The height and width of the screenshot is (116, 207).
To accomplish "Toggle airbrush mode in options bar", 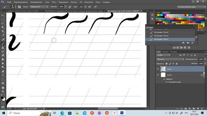I will tap(90, 7).
